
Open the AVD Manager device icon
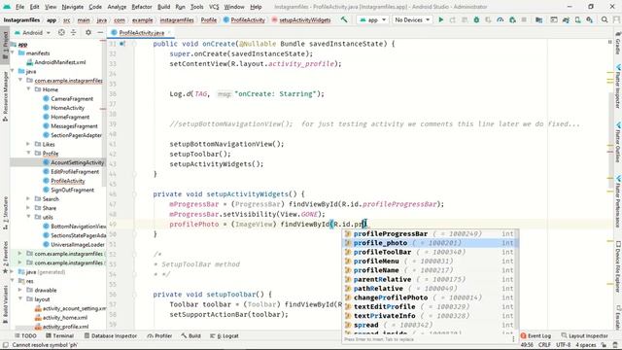tap(578, 19)
